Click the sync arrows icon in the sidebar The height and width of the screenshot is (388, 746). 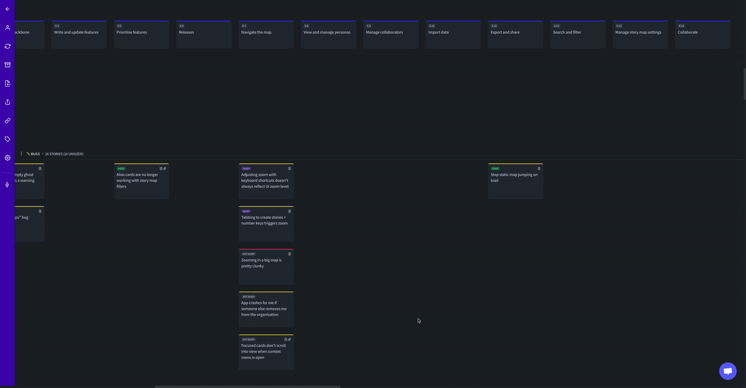point(7,46)
